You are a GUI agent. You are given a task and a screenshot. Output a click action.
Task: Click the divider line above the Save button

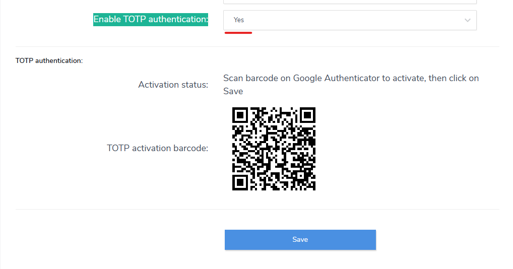257,209
